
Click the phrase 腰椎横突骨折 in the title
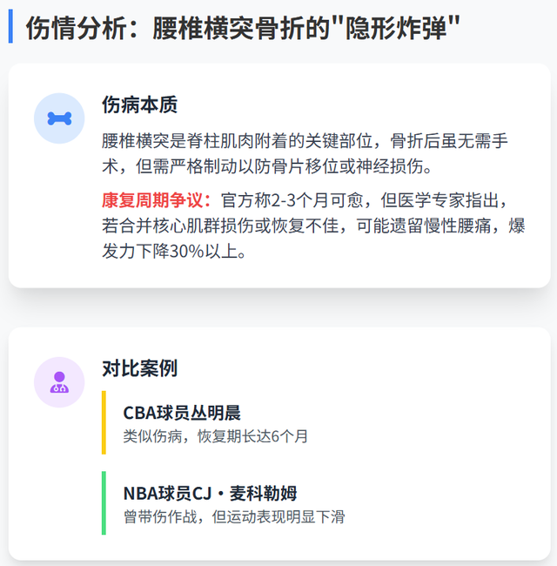pos(228,28)
